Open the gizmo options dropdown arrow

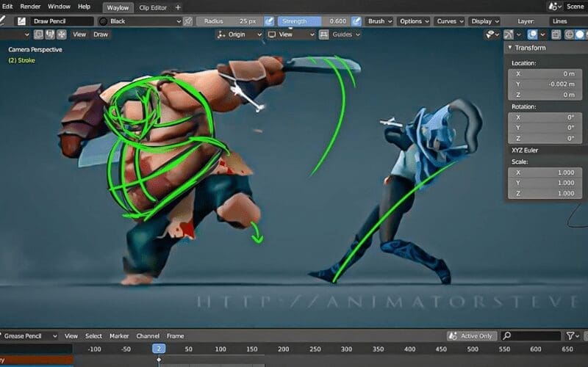519,34
